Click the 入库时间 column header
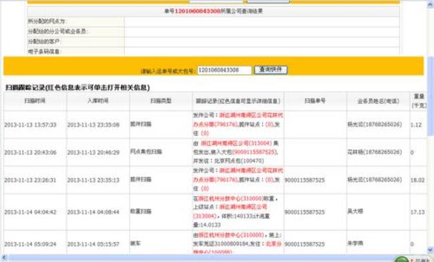Viewport: 434px width, 262px height. click(x=98, y=101)
